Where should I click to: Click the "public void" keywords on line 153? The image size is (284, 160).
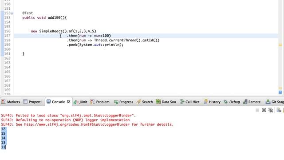pyautogui.click(x=34, y=18)
